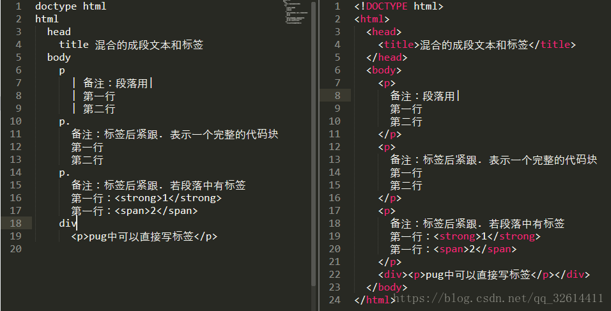Click line number 20 in the left gutter
Image resolution: width=611 pixels, height=311 pixels.
click(15, 249)
